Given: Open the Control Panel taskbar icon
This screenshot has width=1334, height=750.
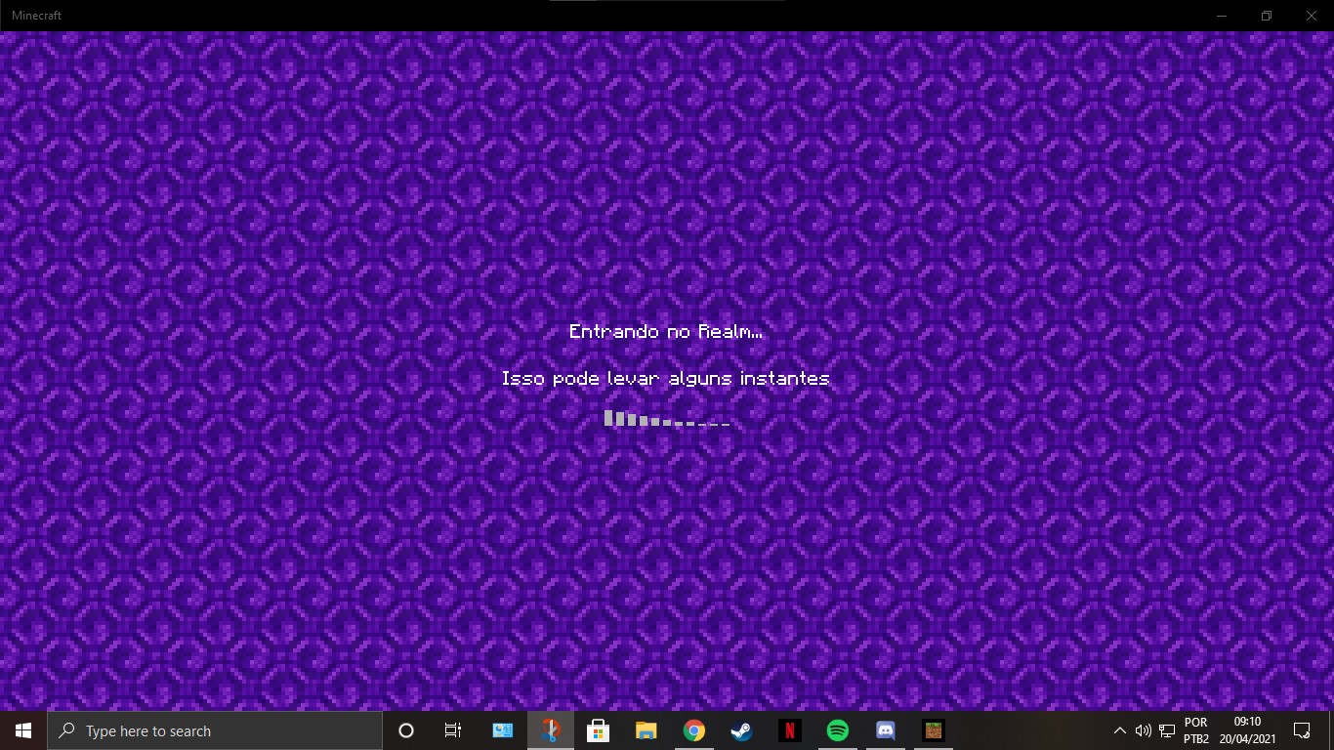Looking at the screenshot, I should click(x=503, y=730).
